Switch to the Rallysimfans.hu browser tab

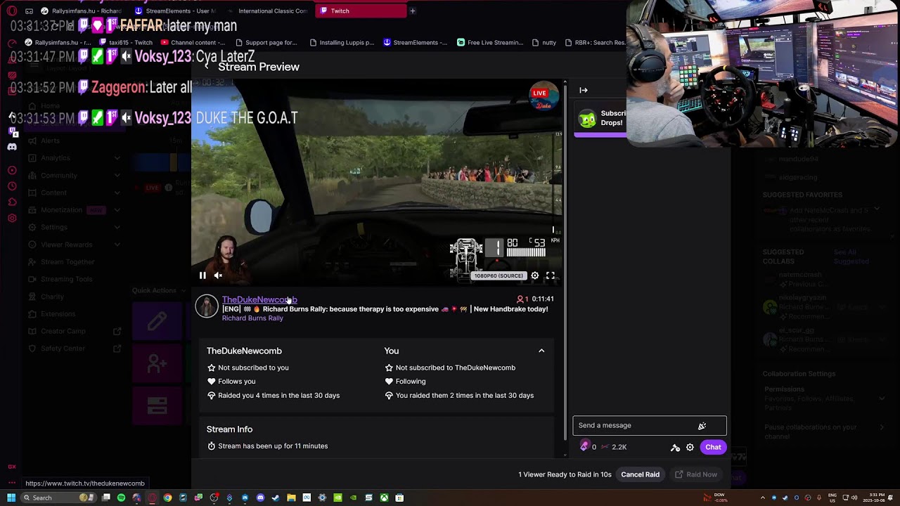click(82, 11)
